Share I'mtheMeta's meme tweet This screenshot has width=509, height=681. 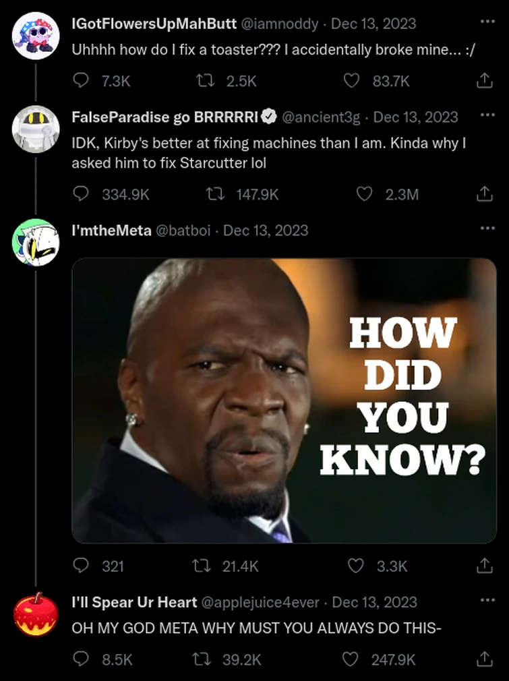click(483, 566)
